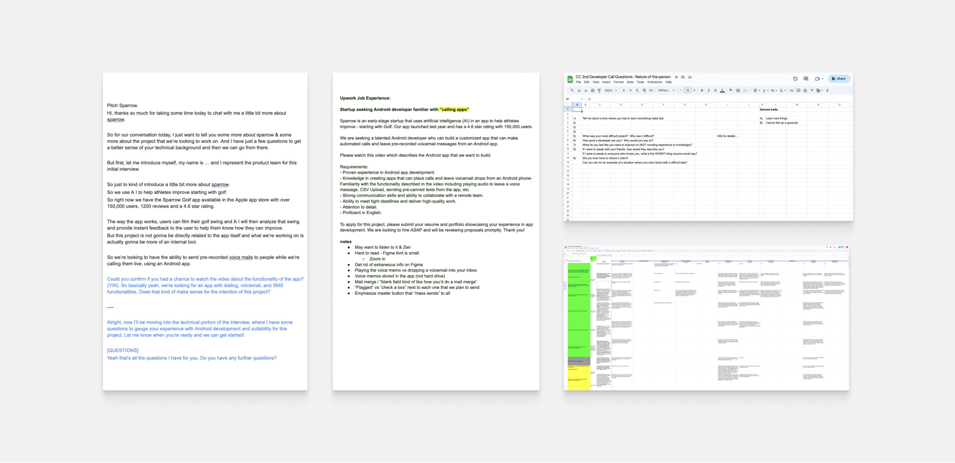
Task: Open the Format menu
Action: pyautogui.click(x=619, y=82)
